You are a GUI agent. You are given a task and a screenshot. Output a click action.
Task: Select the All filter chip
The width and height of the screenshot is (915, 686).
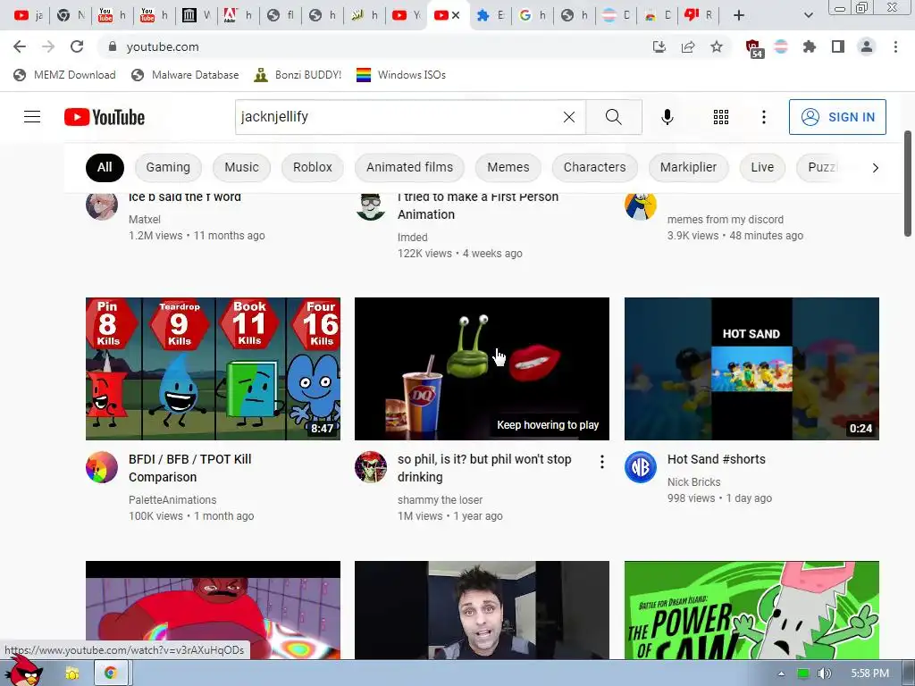[105, 167]
